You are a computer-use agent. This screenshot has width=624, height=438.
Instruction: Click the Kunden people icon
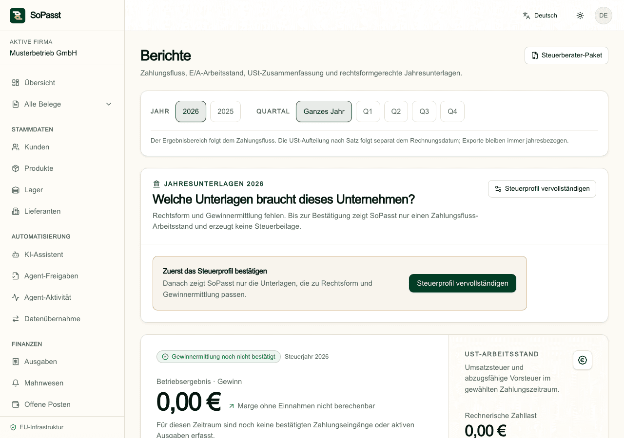[16, 147]
